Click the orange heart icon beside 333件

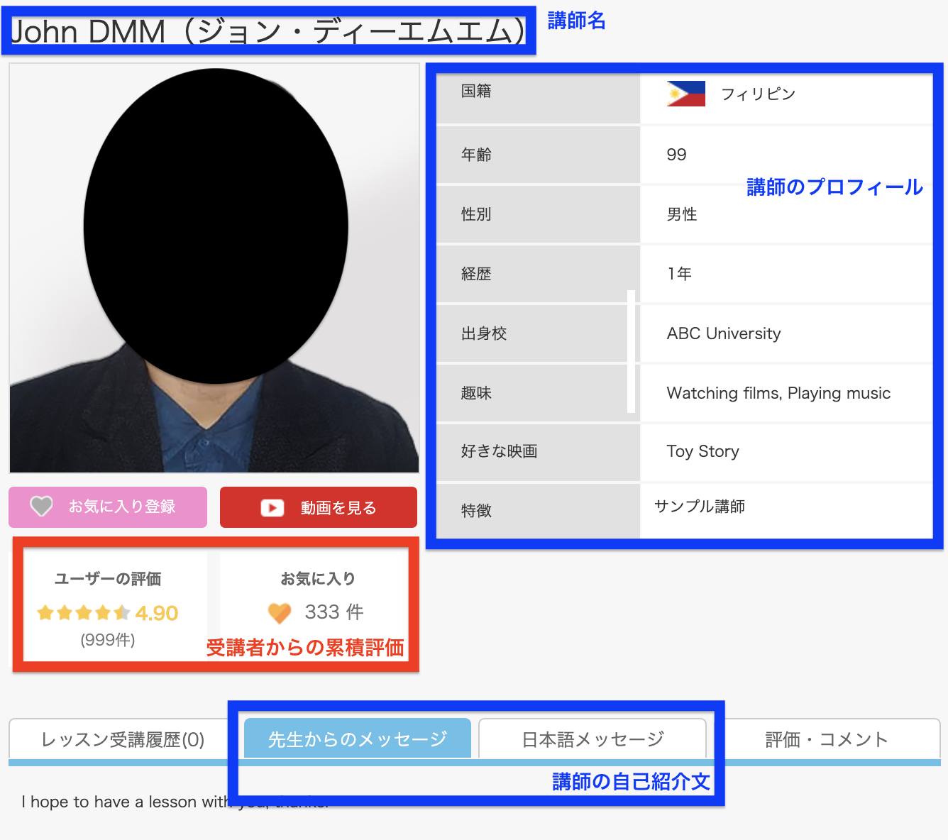[x=280, y=612]
